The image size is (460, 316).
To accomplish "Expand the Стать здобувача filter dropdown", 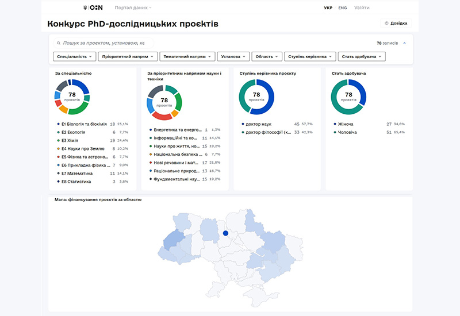I will point(362,56).
